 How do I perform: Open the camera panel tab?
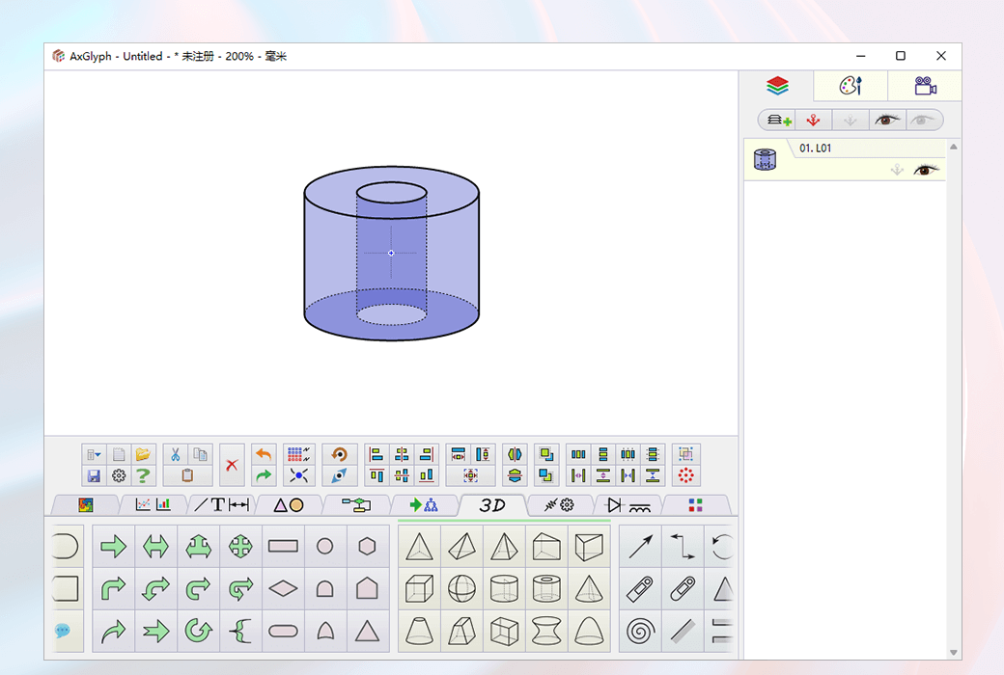[924, 85]
